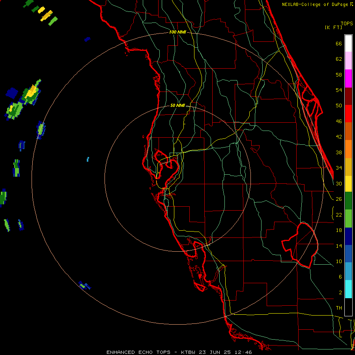The width and height of the screenshot is (355, 355).
Task: Click the magenta swatch in the tops scale
Action: [348, 78]
